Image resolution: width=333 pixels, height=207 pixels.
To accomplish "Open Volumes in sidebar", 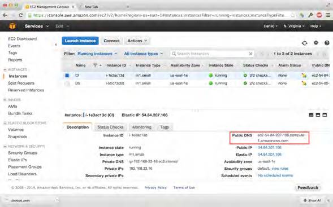I will click(16, 130).
